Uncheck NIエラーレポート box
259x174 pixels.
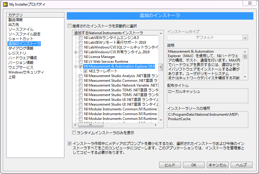tap(86, 71)
